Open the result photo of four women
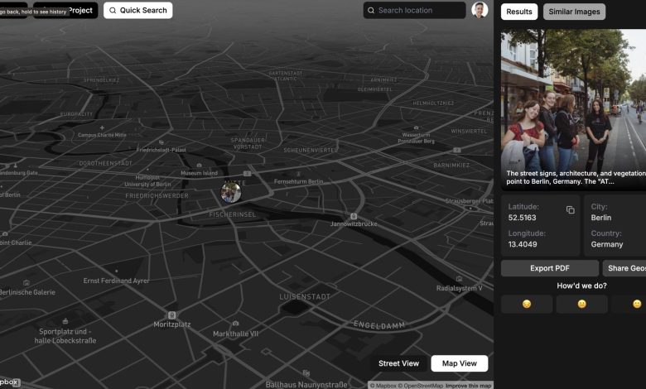 pos(573,109)
